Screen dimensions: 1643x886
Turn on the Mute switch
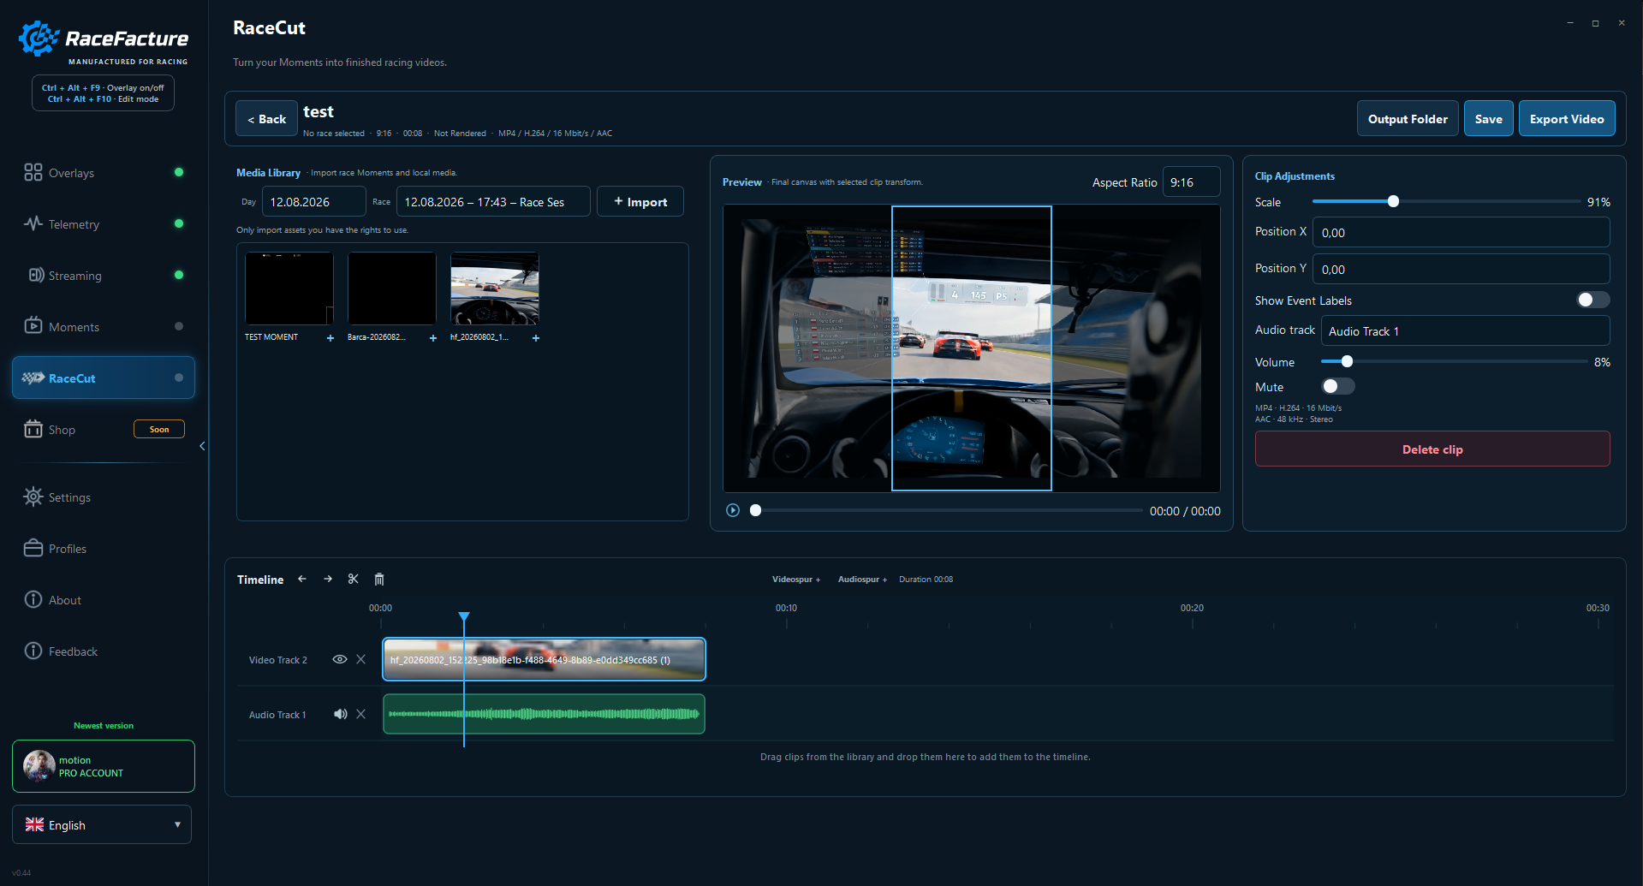coord(1338,386)
